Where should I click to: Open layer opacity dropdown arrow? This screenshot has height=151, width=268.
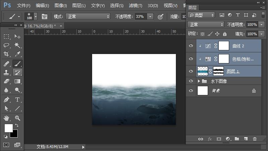[x=262, y=24]
